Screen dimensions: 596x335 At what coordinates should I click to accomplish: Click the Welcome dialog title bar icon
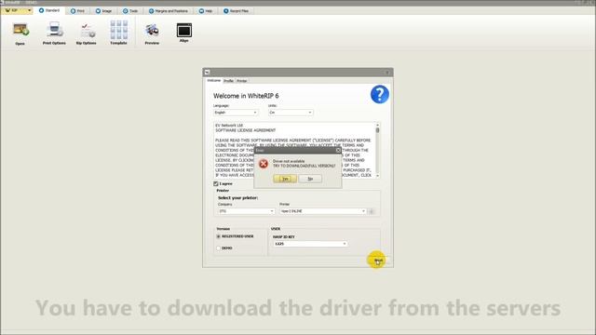(x=207, y=72)
